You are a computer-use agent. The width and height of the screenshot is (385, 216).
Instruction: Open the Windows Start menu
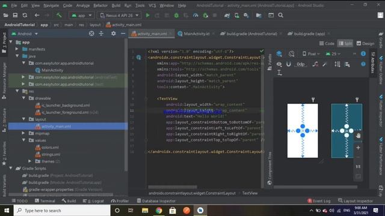click(7, 211)
